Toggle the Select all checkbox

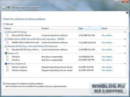(4, 24)
